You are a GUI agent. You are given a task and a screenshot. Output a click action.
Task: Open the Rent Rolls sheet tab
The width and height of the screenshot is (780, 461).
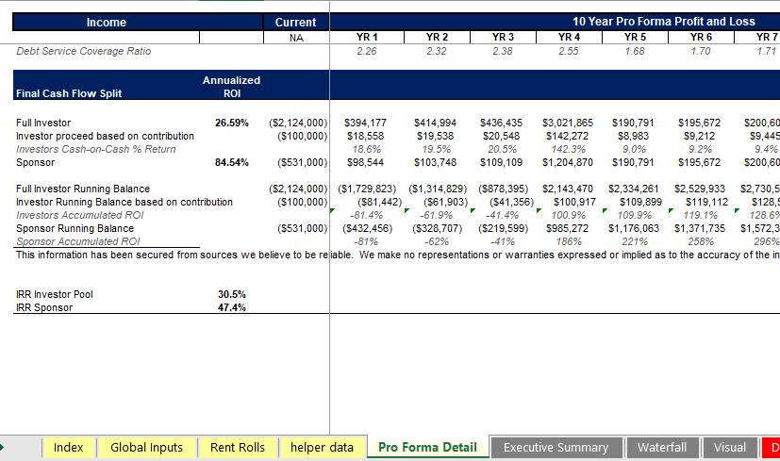(238, 447)
